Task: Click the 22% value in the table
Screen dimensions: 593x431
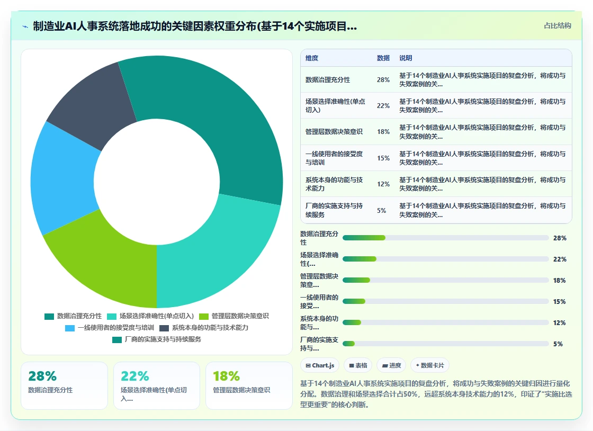Action: click(383, 106)
